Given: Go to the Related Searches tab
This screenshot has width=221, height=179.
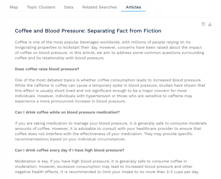Looking at the screenshot, I should click(100, 7).
